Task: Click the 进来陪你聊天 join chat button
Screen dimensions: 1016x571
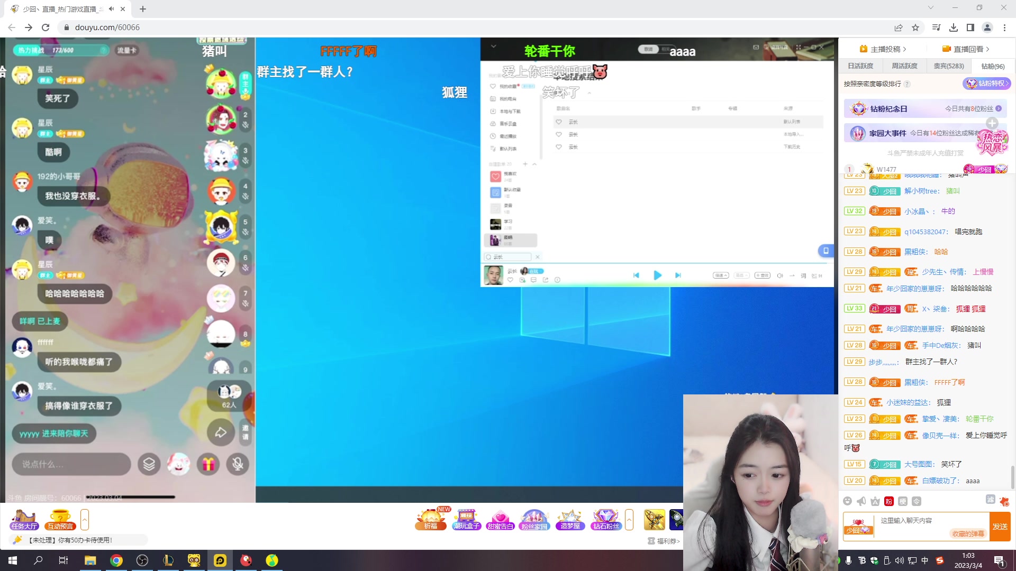Action: [54, 434]
